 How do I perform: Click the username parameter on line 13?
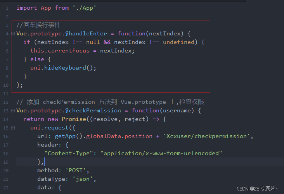[177, 110]
